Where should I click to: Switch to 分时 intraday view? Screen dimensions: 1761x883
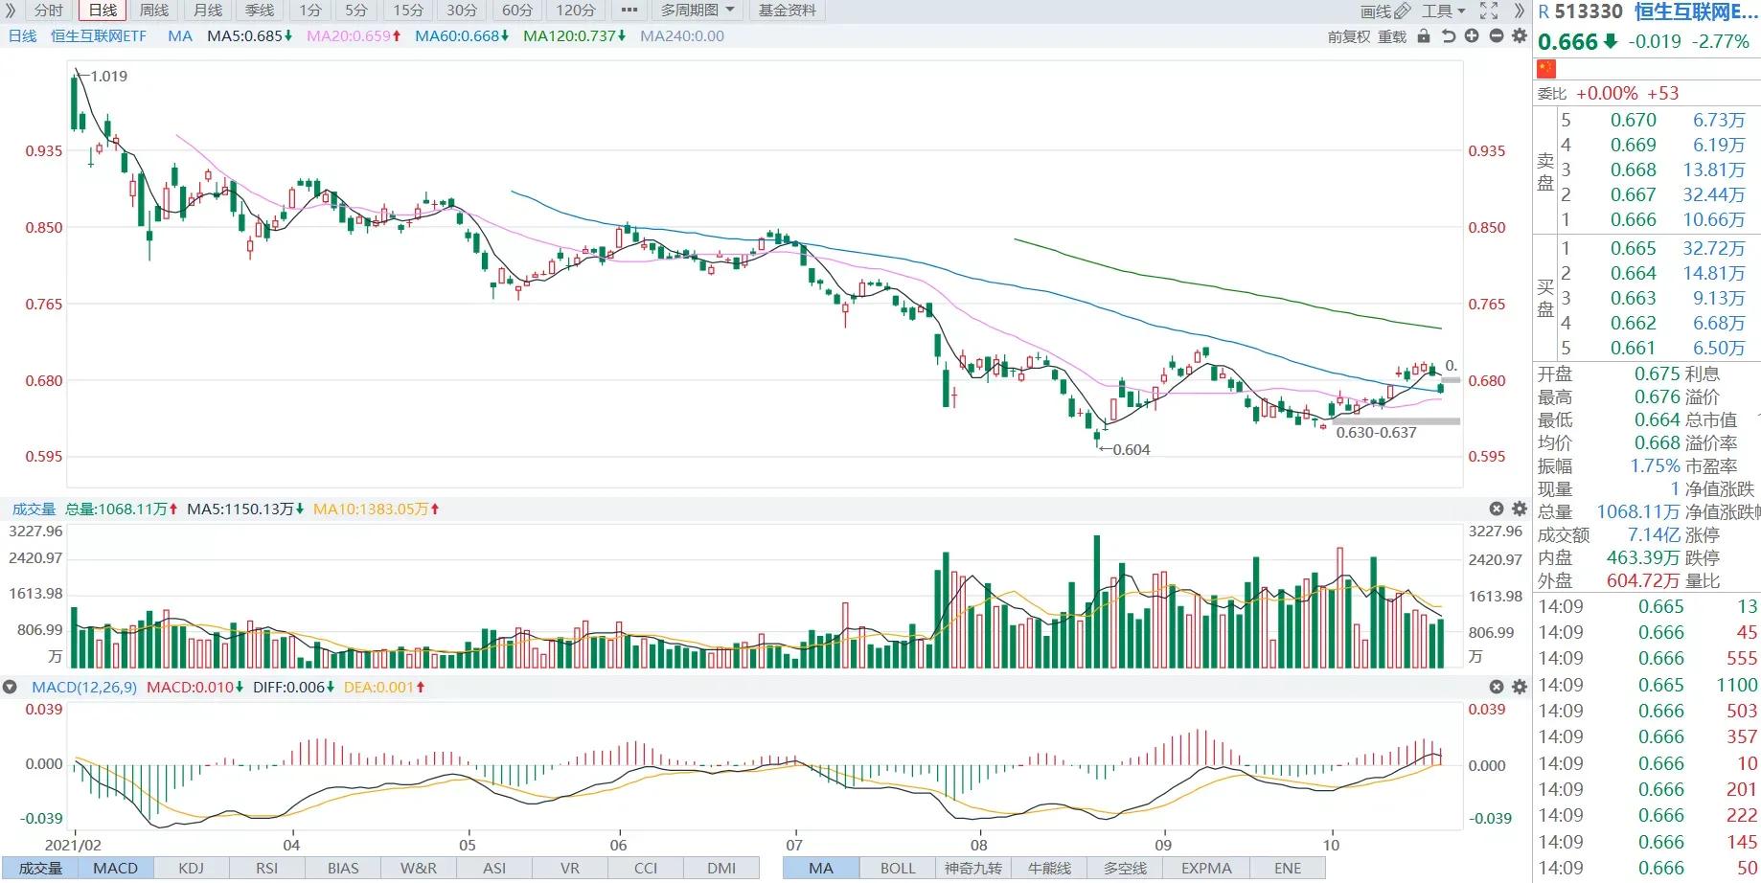49,11
